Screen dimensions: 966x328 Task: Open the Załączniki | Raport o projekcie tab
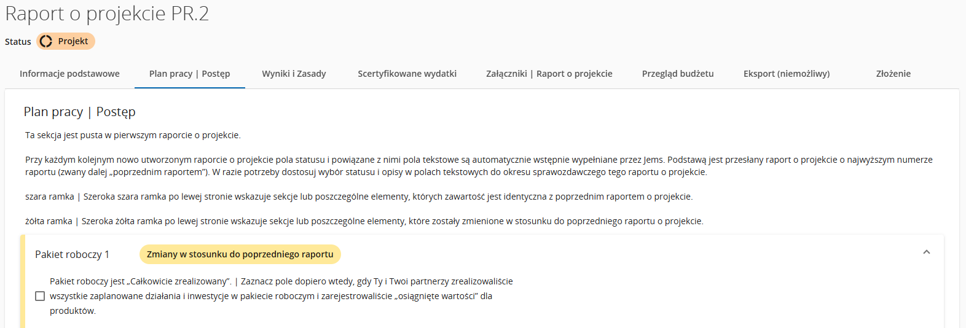(x=549, y=74)
